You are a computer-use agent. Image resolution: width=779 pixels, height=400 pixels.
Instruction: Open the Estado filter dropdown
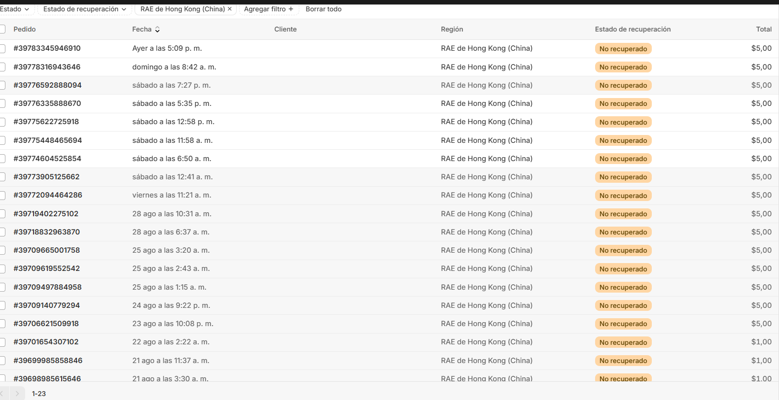pos(15,9)
